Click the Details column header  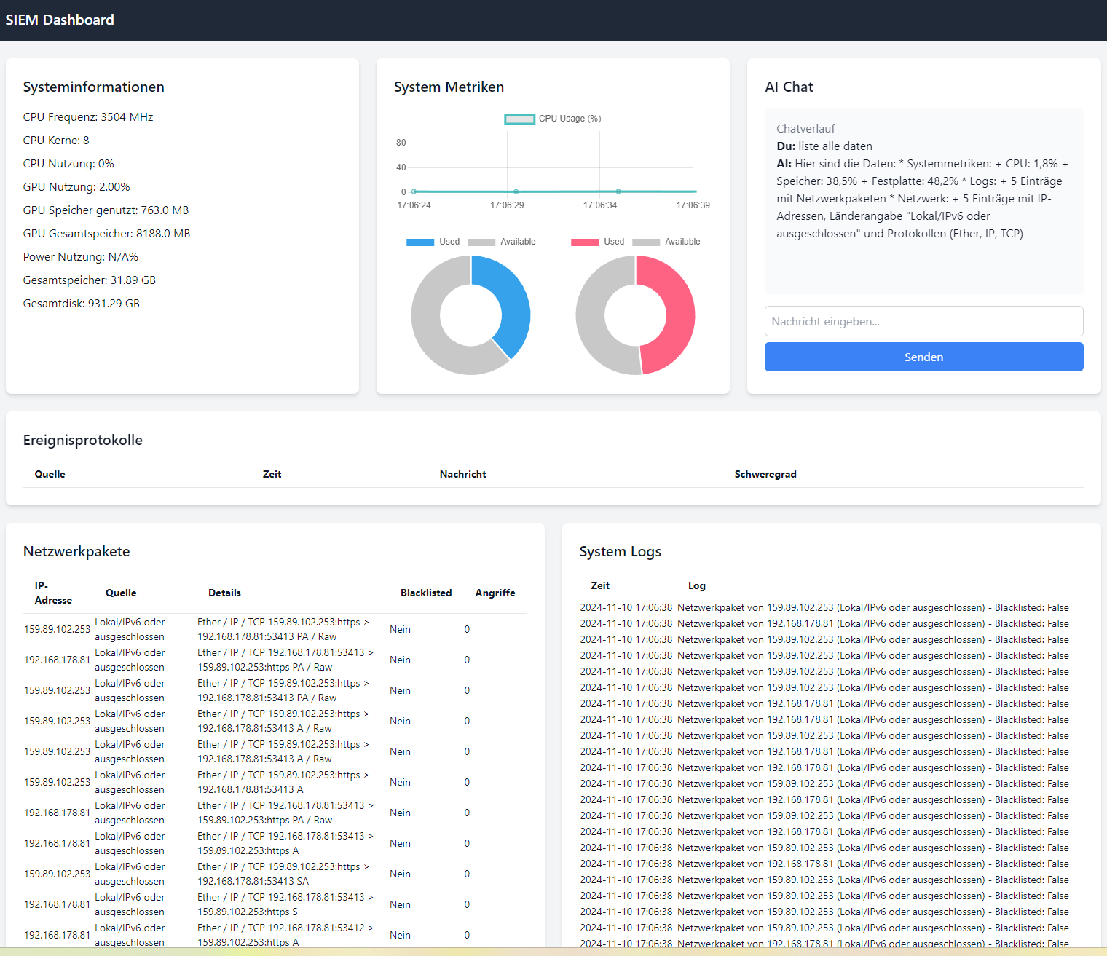[224, 593]
